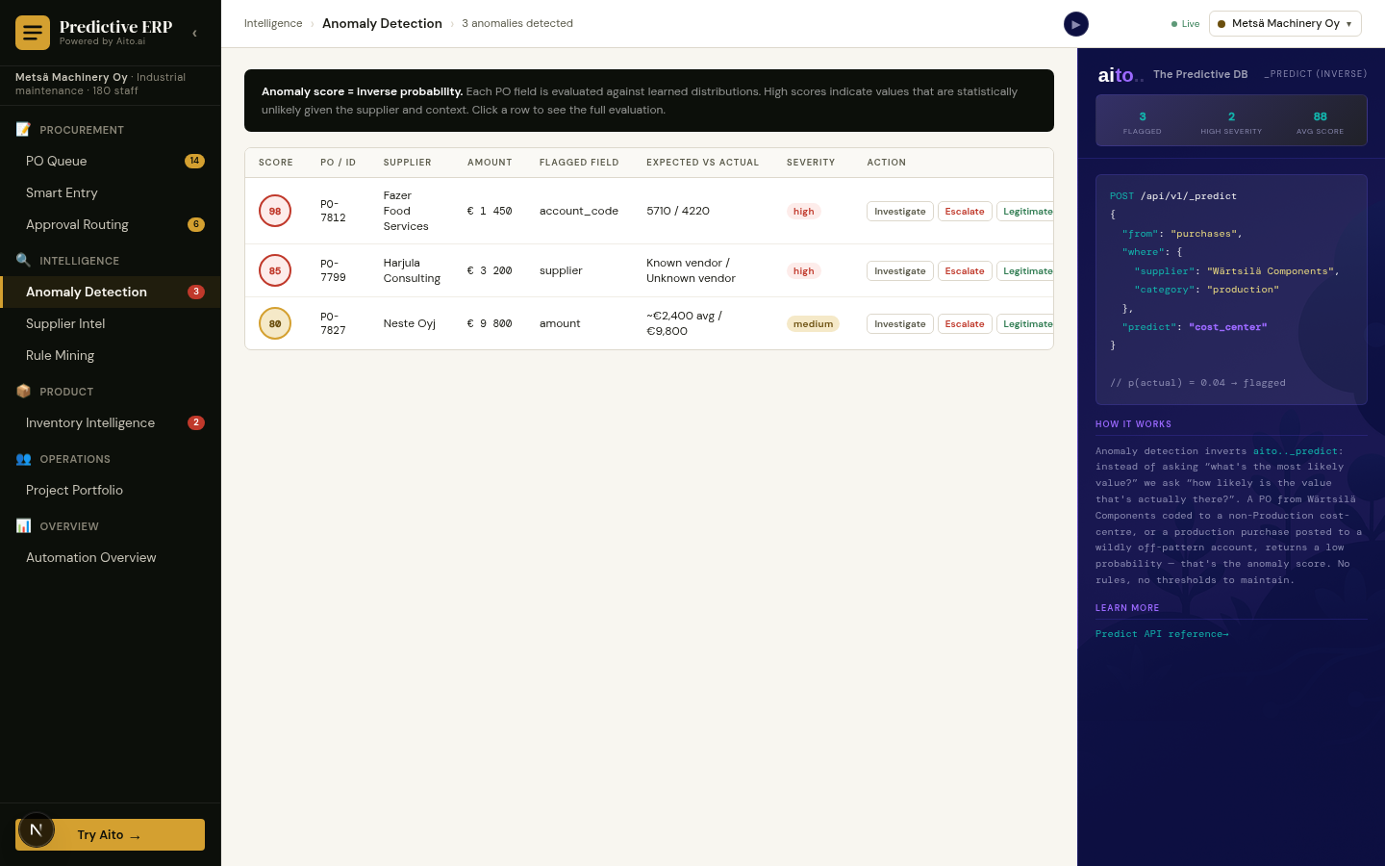Click the account_code flagged field cell
This screenshot has height=866, width=1385.
[x=579, y=211]
